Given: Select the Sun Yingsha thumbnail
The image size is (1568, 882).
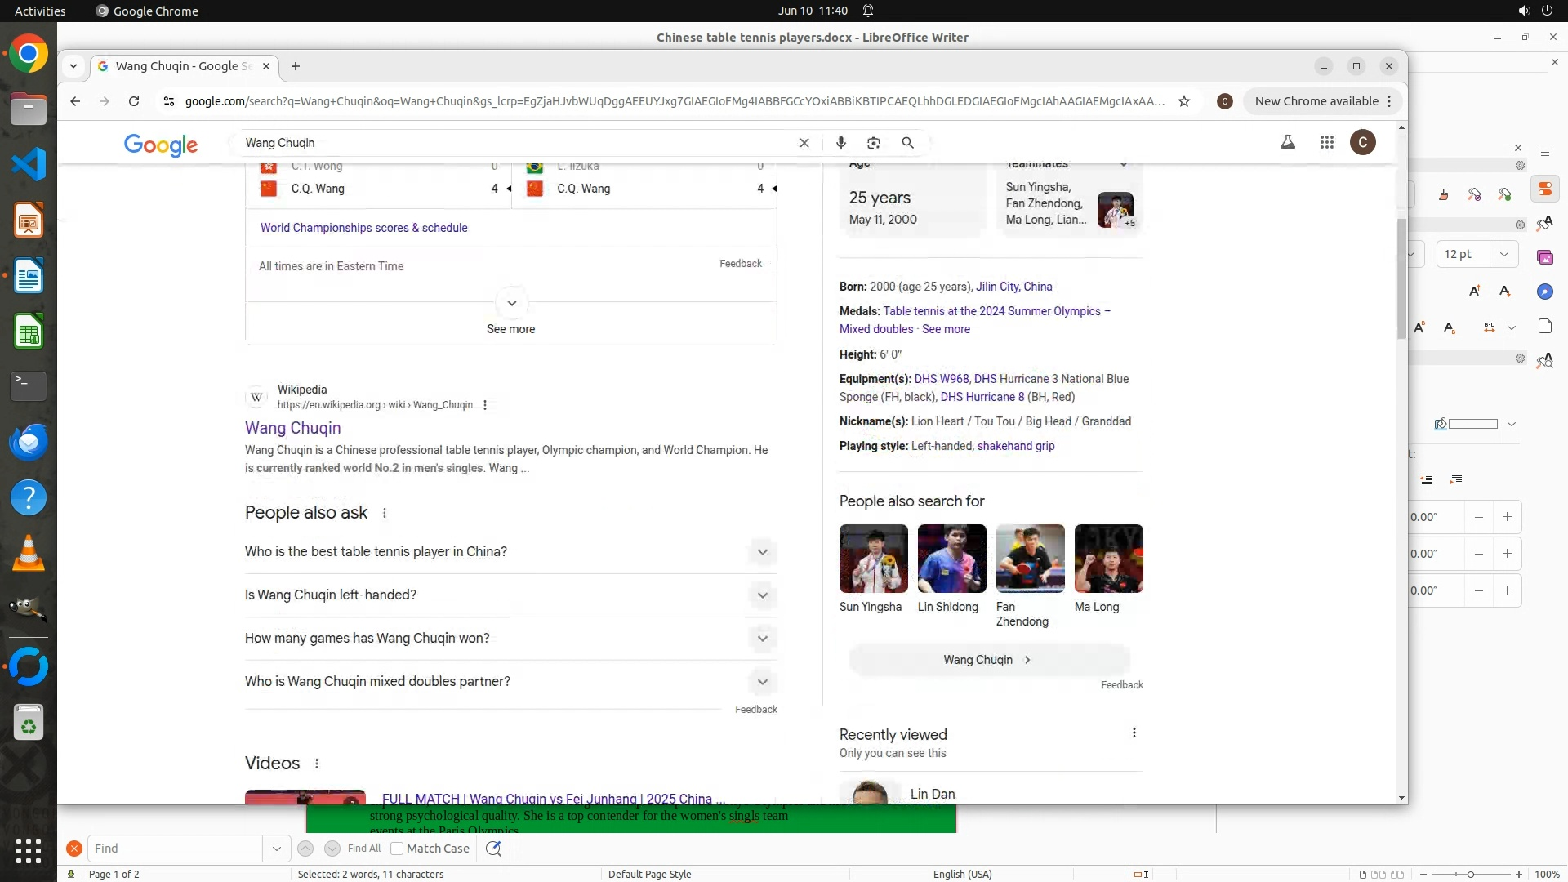Looking at the screenshot, I should (873, 559).
